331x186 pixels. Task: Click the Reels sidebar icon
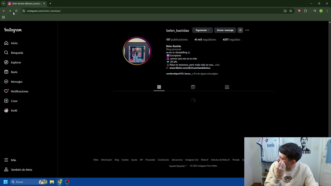click(x=6, y=72)
